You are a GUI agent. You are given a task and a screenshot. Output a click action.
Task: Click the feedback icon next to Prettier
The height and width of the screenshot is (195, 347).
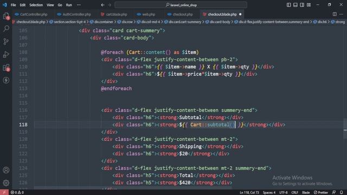click(x=334, y=192)
